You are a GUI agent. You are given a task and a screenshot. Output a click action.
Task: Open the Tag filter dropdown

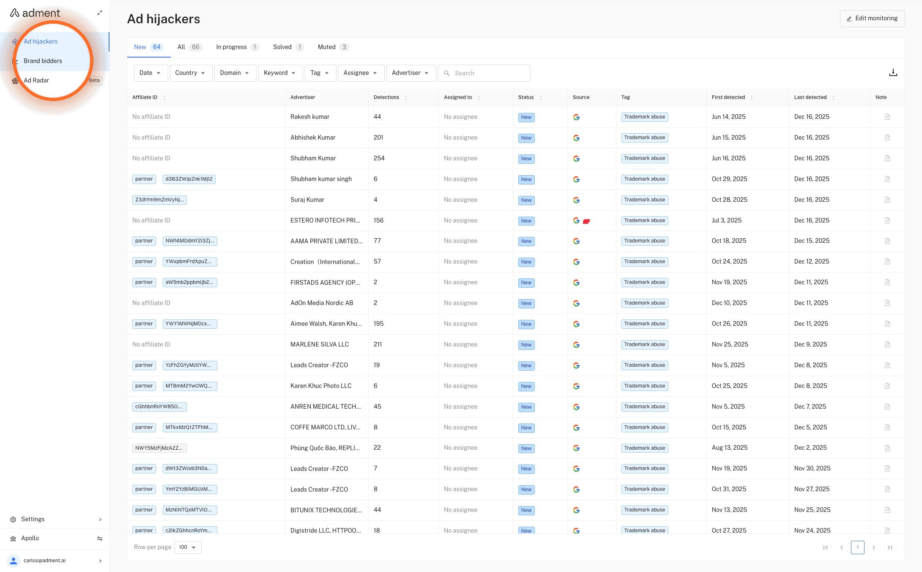coord(320,73)
